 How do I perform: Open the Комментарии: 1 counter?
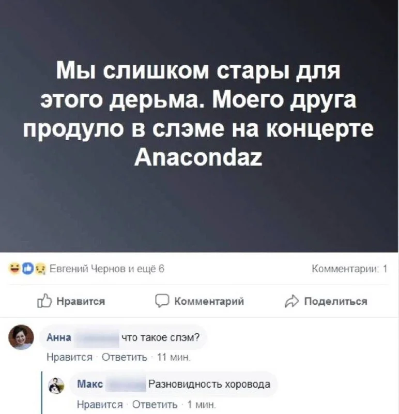click(x=349, y=269)
